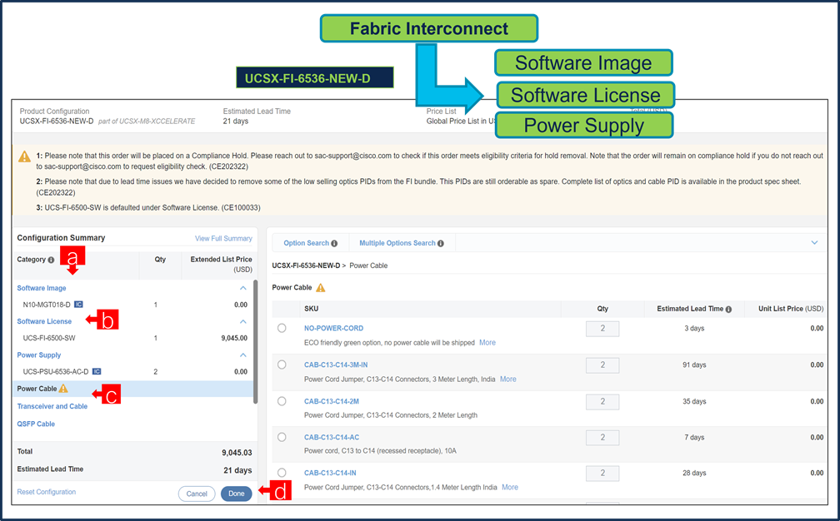Click the Configuration Summary vertical scrollbar
Image resolution: width=840 pixels, height=521 pixels.
(x=256, y=341)
